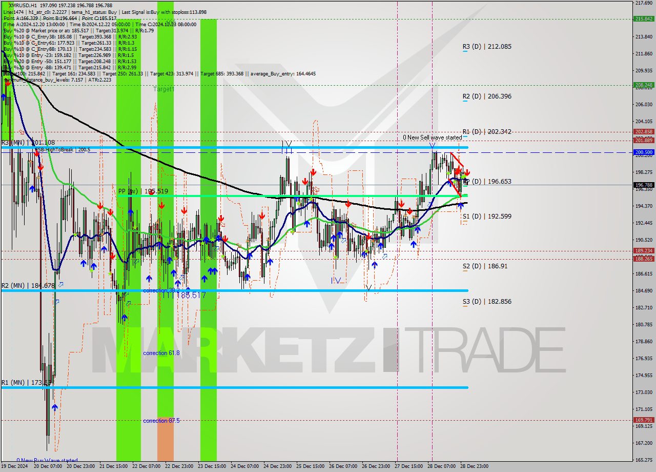Click the green 215.842 price tag on the axis
Screen dimensions: 656x472
click(x=644, y=18)
